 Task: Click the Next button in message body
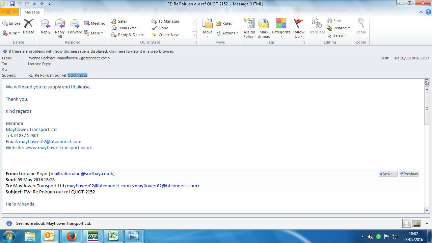tap(388, 174)
